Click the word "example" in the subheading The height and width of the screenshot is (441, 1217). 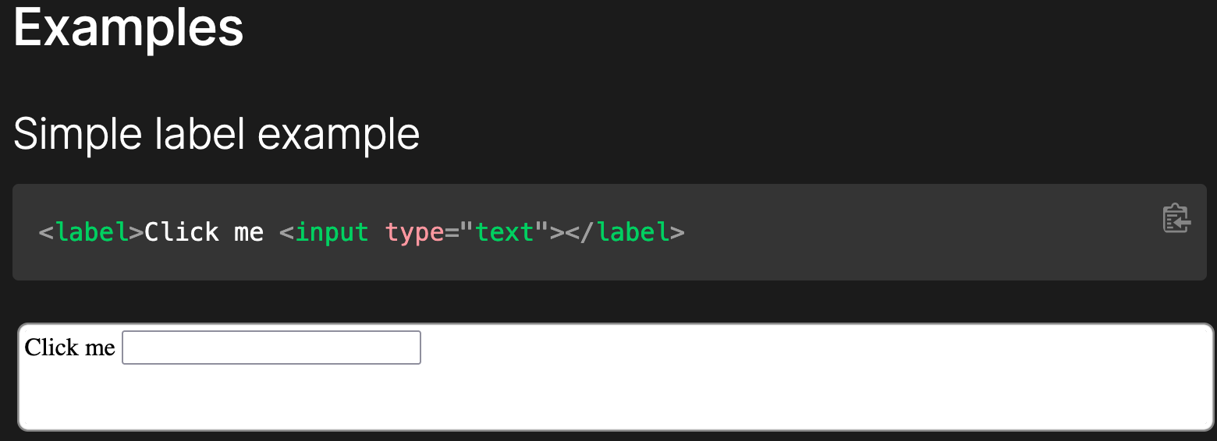coord(339,134)
